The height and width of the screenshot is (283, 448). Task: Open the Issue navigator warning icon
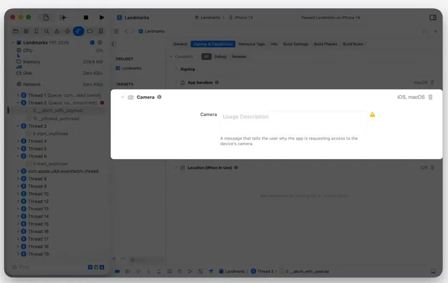[57, 31]
